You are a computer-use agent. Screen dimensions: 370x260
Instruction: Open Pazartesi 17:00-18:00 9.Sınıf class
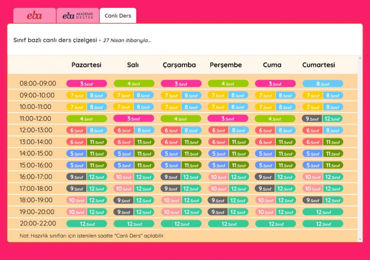click(x=77, y=189)
